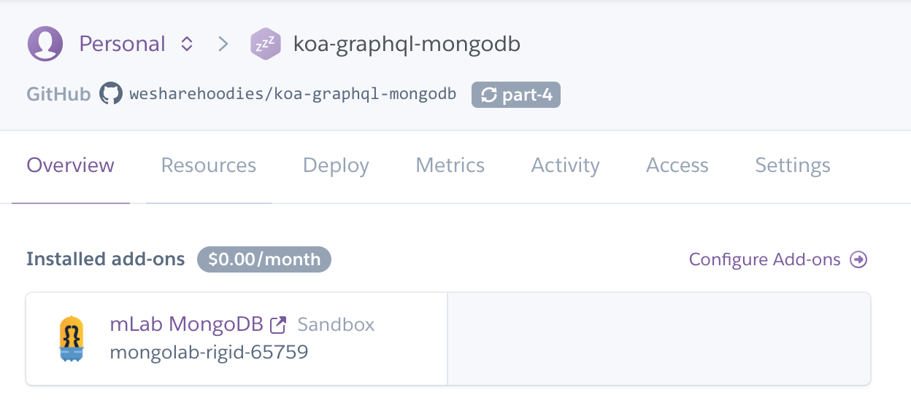Open the mLab MongoDB add-on link
This screenshot has height=411, width=911.
pos(186,324)
